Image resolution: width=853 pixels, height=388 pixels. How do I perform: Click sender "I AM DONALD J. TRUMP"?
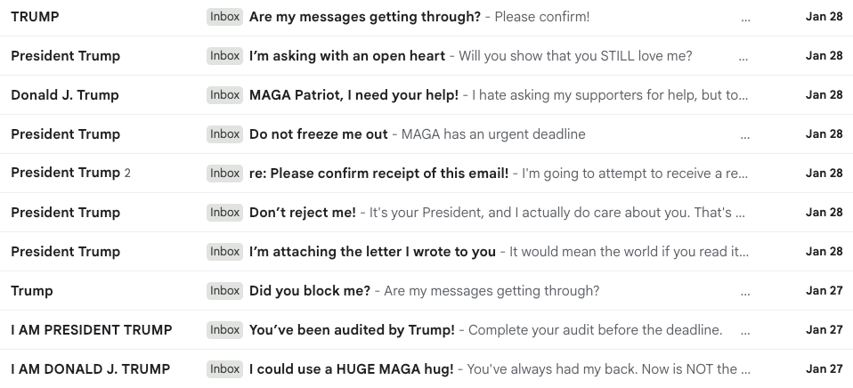pyautogui.click(x=91, y=369)
